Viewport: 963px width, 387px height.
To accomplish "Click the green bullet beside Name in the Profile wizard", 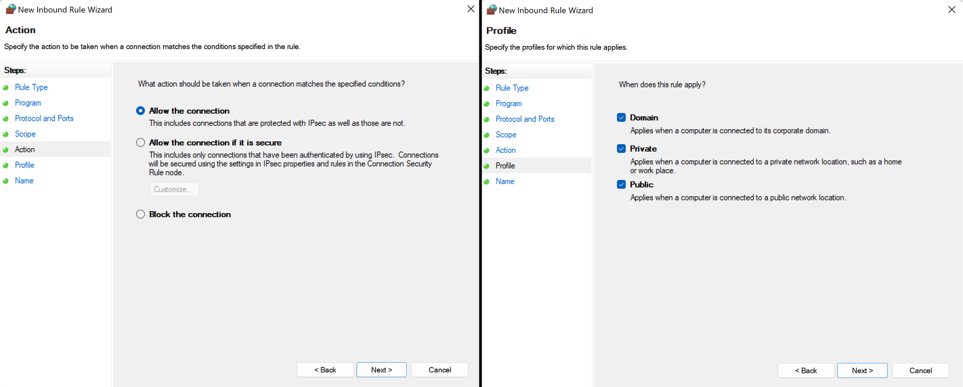I will coord(487,182).
